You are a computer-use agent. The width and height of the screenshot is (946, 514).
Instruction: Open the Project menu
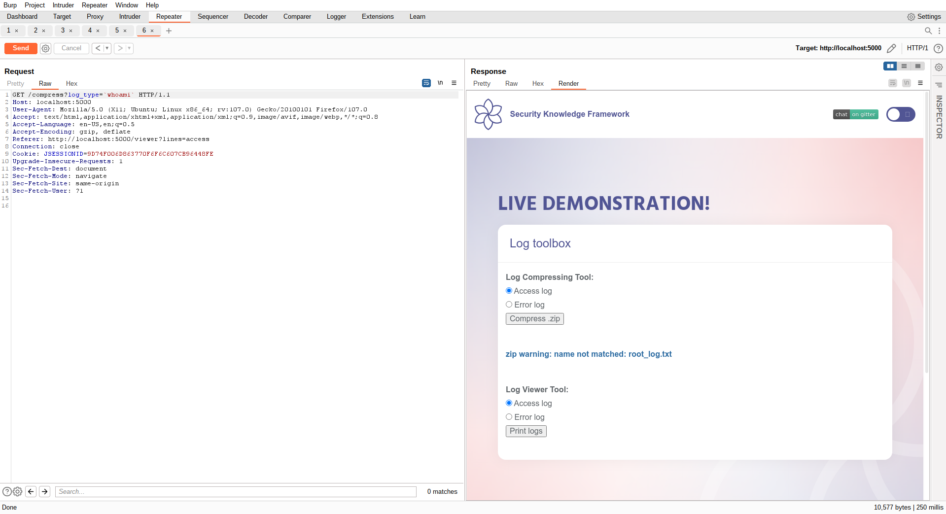click(x=35, y=5)
